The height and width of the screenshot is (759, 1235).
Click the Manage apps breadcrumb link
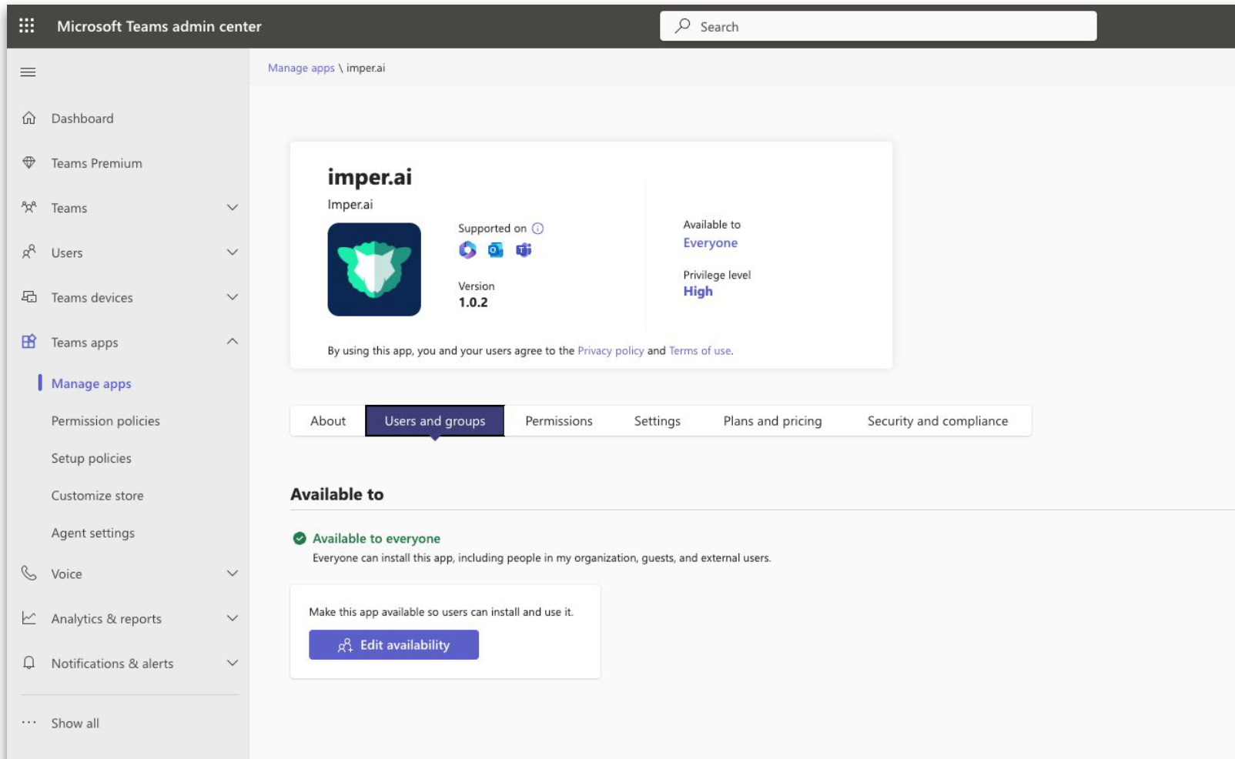[301, 68]
